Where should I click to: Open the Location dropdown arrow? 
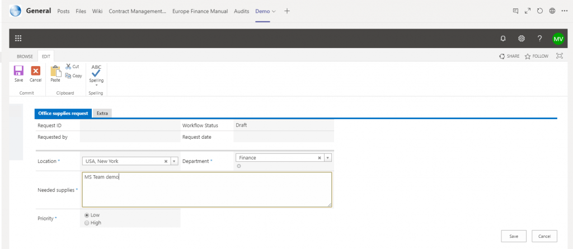tap(174, 161)
